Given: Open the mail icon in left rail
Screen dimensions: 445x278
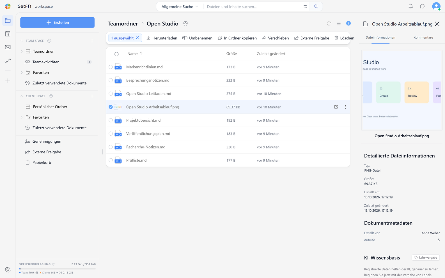Looking at the screenshot, I should [x=8, y=47].
